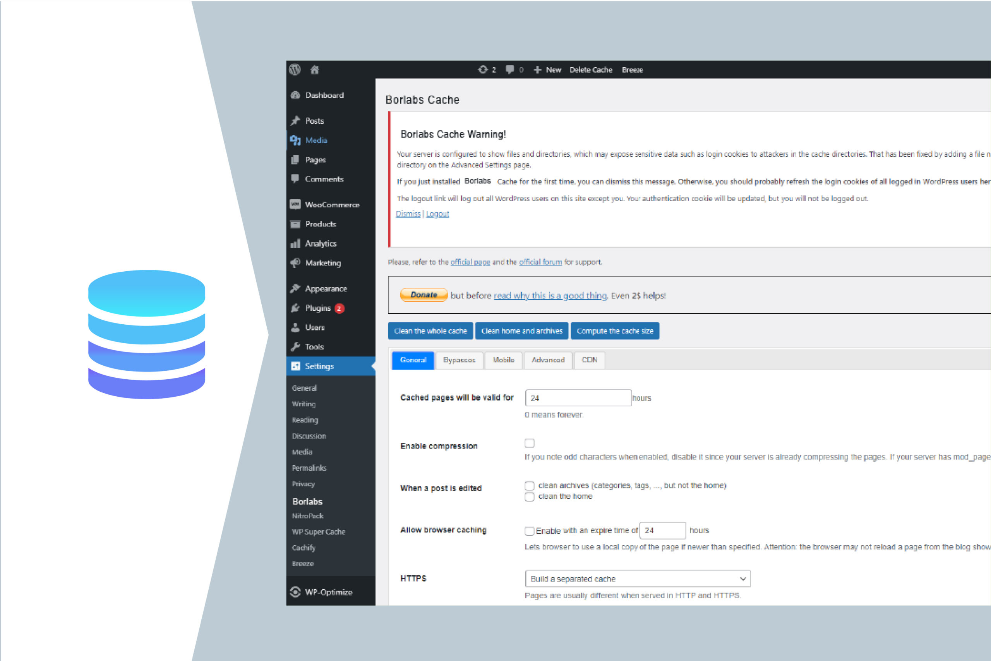Open the HTTPS Build a separated cache dropdown

tap(638, 579)
